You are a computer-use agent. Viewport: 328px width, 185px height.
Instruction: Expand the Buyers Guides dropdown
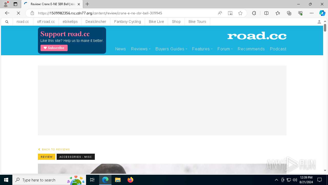coord(171,49)
